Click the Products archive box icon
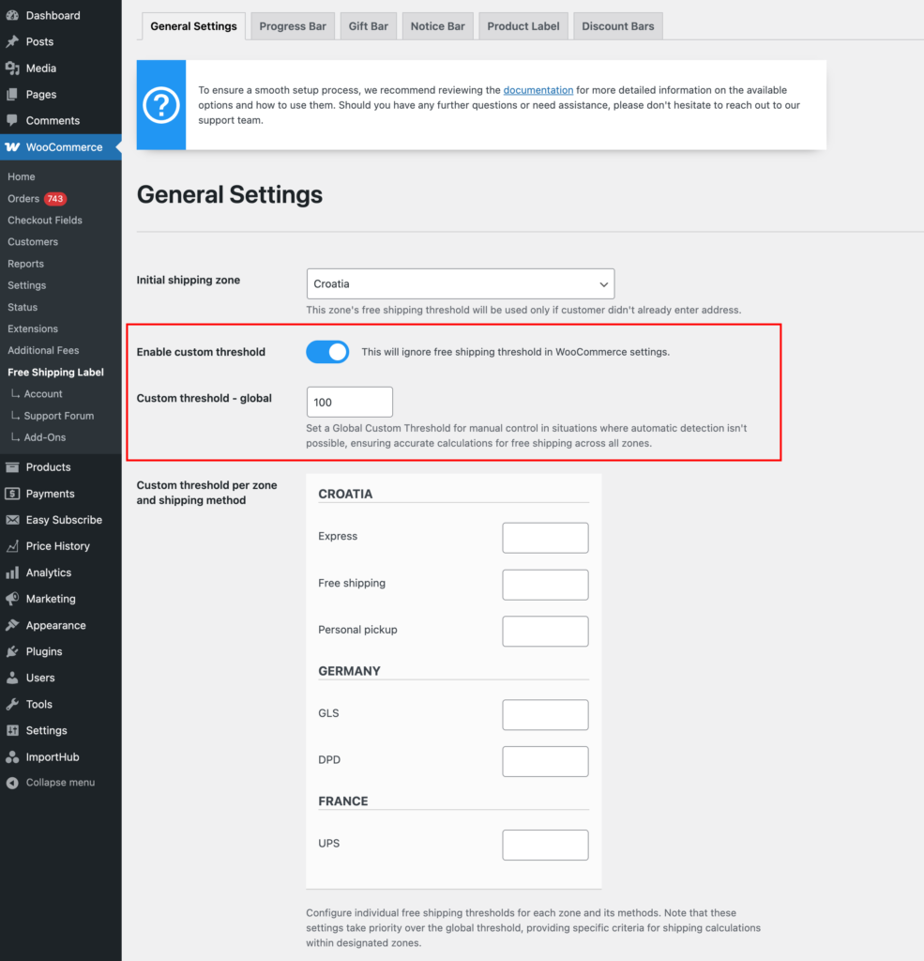Image resolution: width=924 pixels, height=961 pixels. [12, 467]
